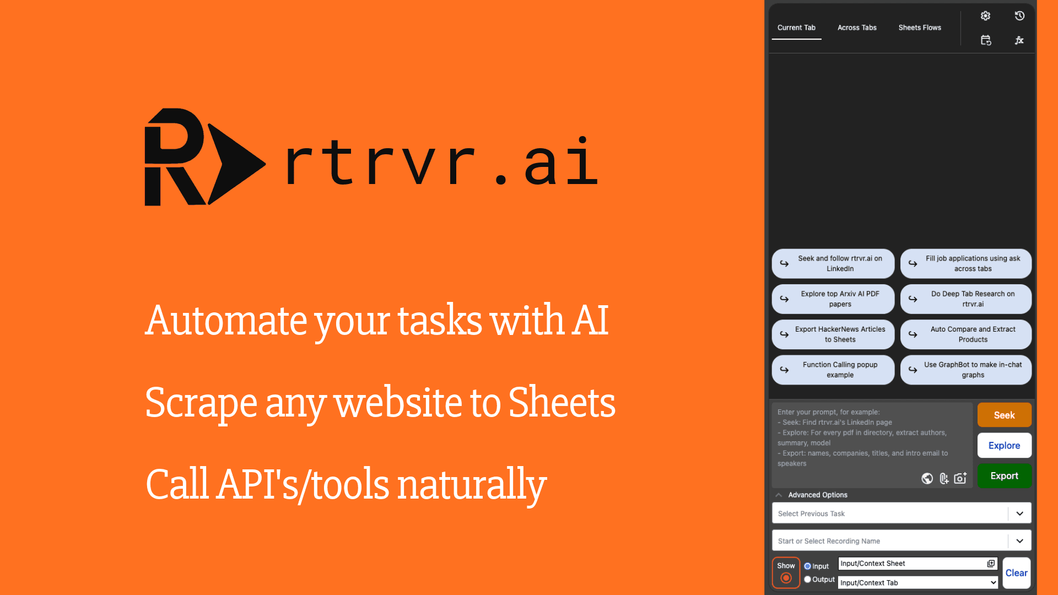Toggle the Output radio button
This screenshot has height=595, width=1058.
click(808, 579)
